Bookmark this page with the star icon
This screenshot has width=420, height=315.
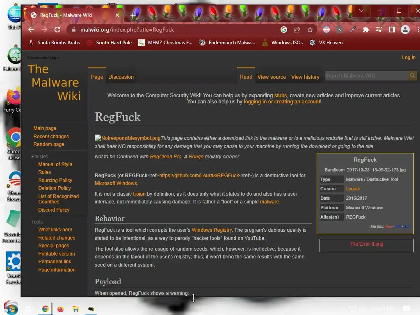tap(310, 30)
